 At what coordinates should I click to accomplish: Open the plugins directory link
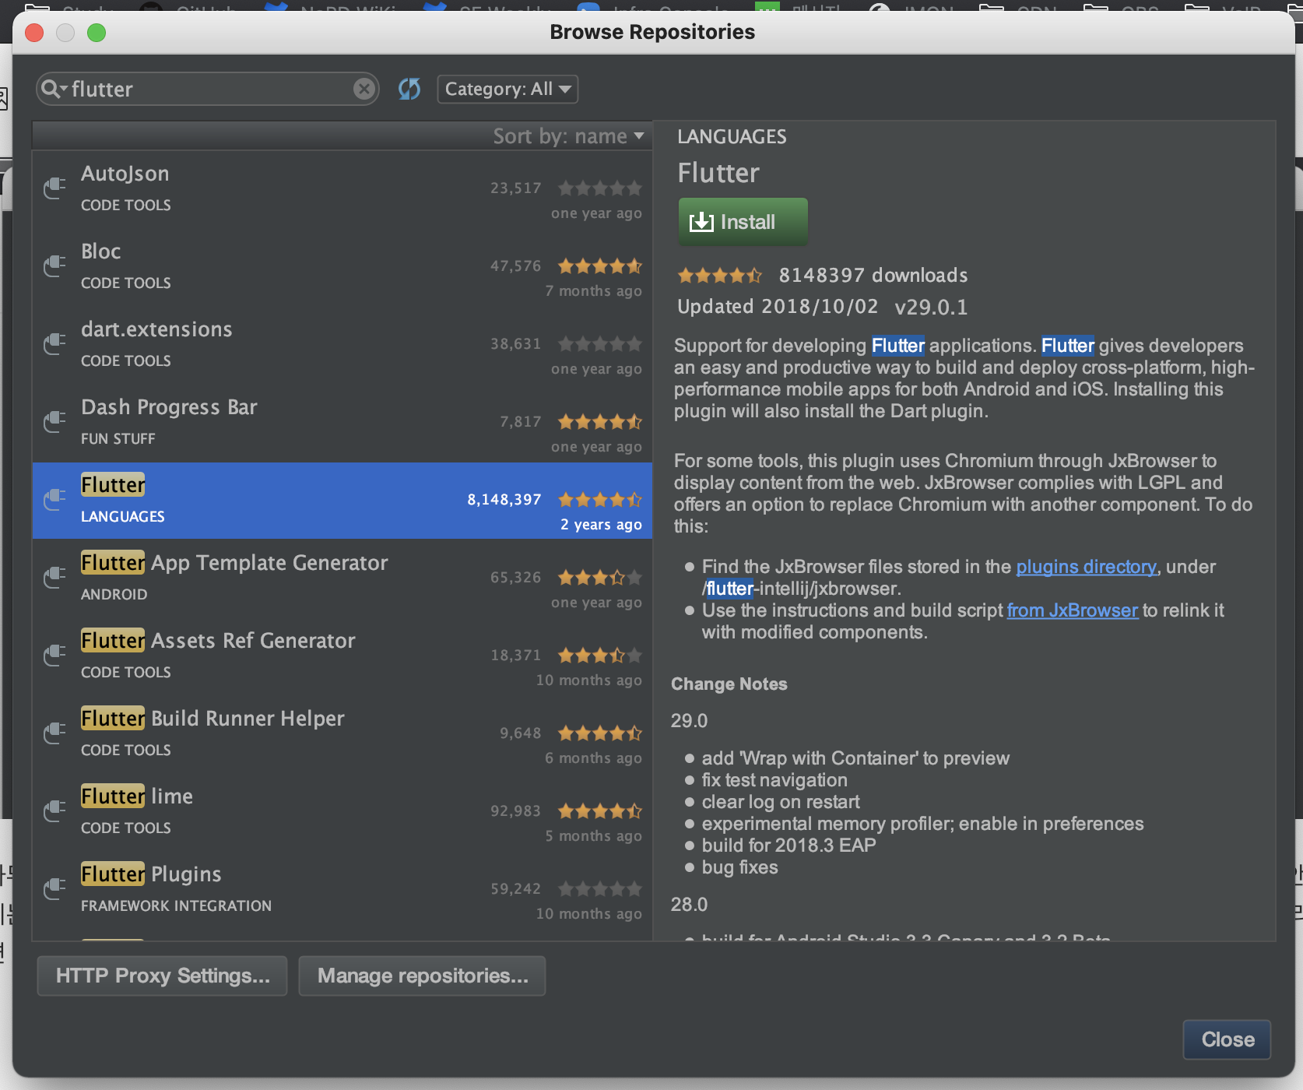pyautogui.click(x=1086, y=567)
